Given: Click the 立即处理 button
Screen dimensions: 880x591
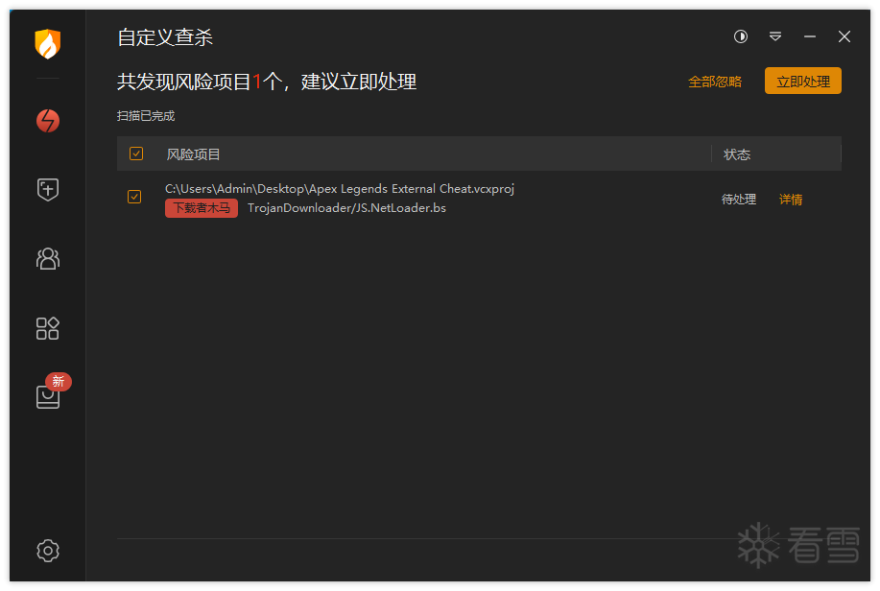Looking at the screenshot, I should (802, 81).
